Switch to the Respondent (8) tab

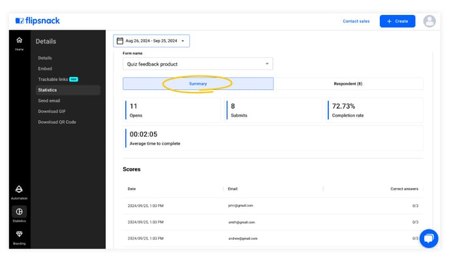pyautogui.click(x=348, y=84)
